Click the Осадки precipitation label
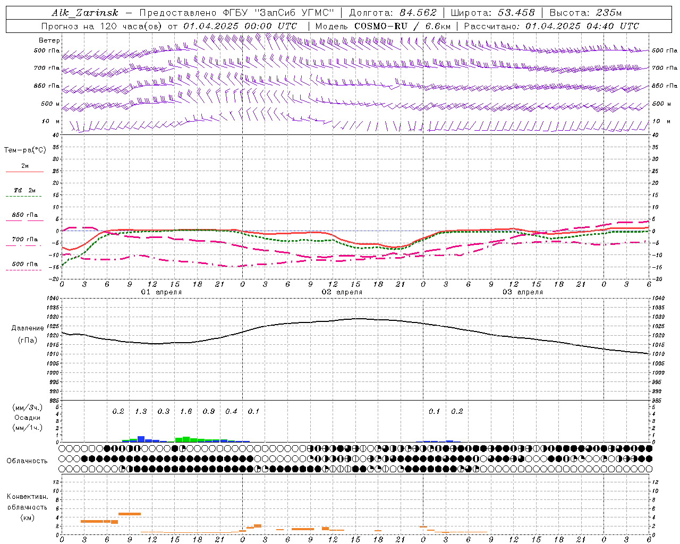The image size is (680, 544). [28, 418]
